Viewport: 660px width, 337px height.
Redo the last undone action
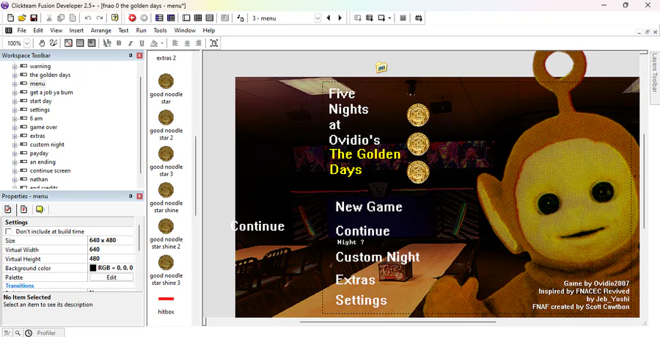coord(100,18)
